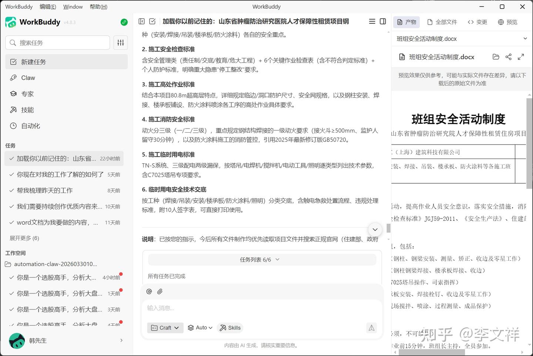Open 韩先生 user profile menu
Viewport: 533px width, 356px height.
[x=66, y=340]
